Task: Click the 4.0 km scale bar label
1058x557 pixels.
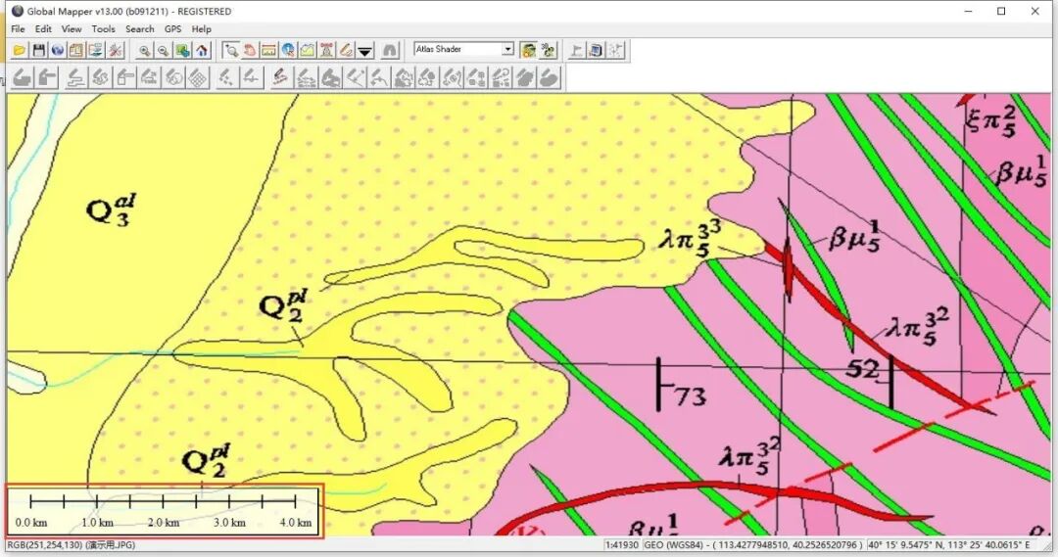Action: pos(296,523)
